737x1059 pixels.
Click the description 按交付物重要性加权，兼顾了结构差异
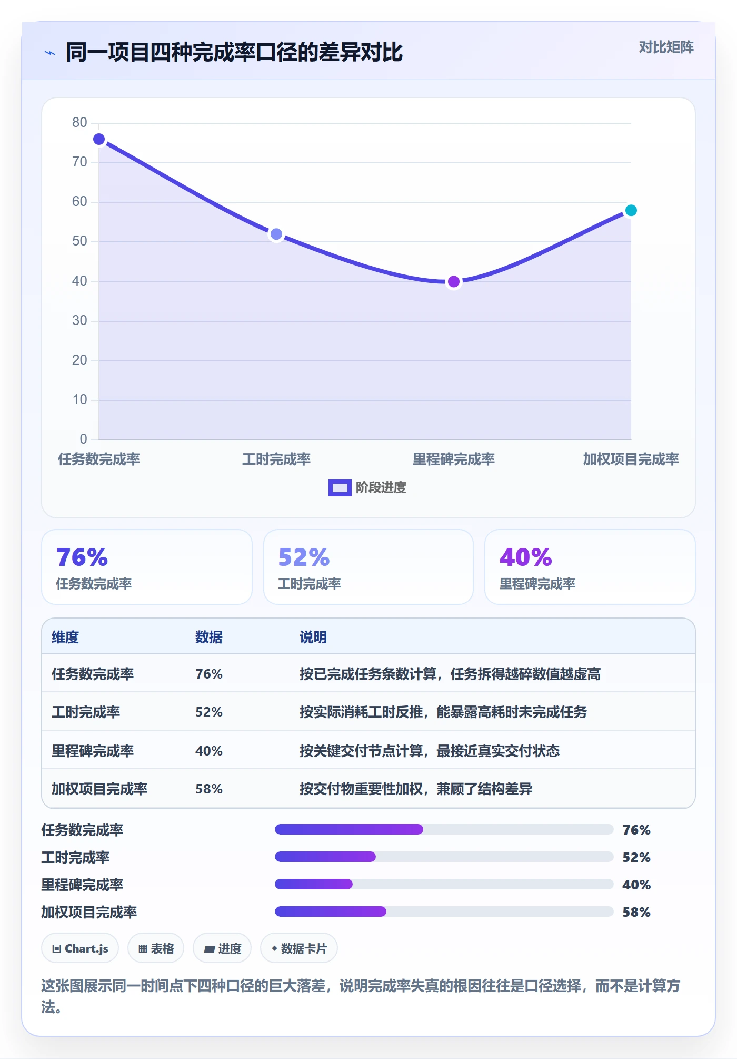click(x=416, y=789)
